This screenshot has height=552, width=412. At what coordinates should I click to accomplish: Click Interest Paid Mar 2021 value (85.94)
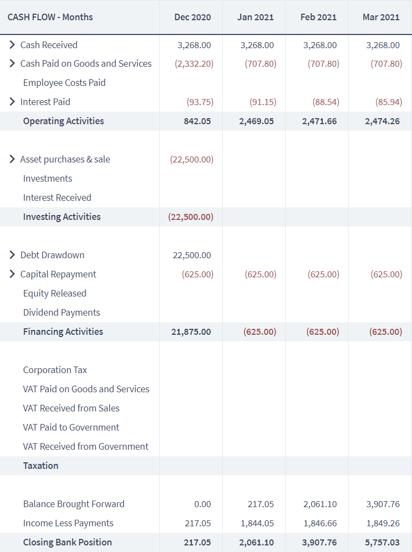(x=389, y=102)
